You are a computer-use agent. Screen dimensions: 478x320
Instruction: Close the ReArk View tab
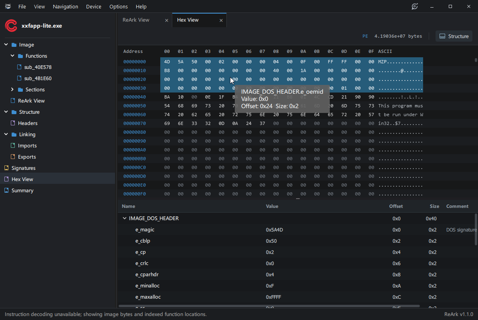[166, 20]
